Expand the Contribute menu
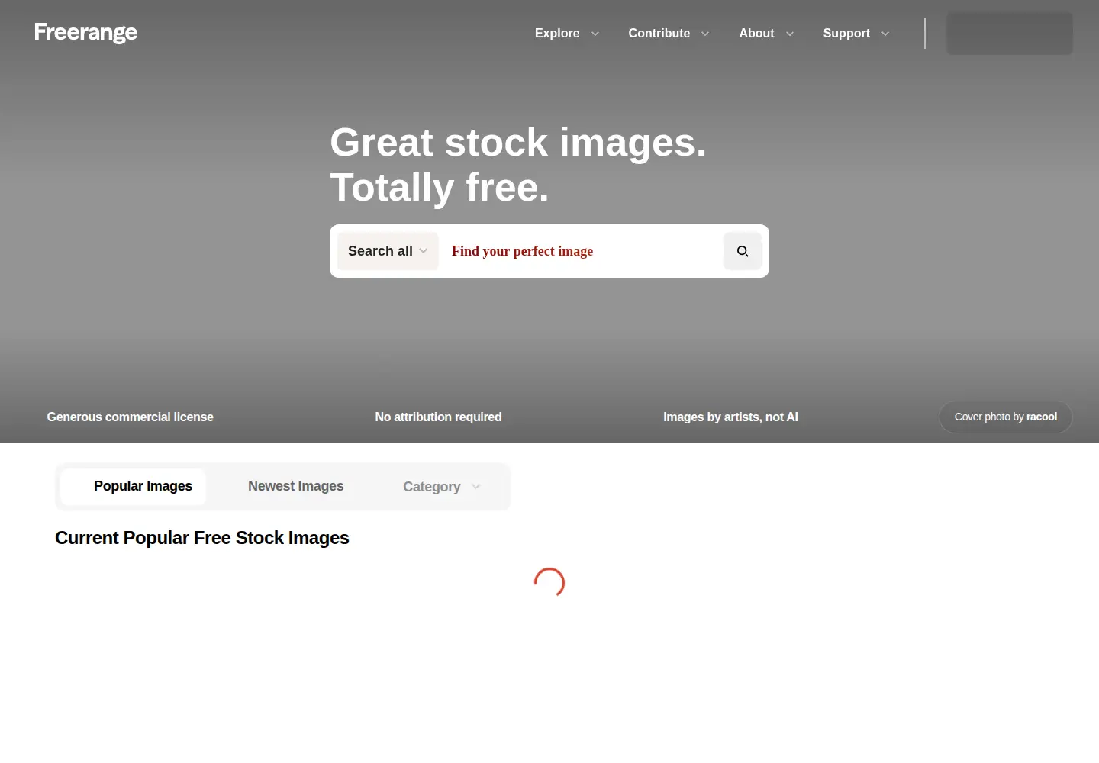 pos(669,34)
